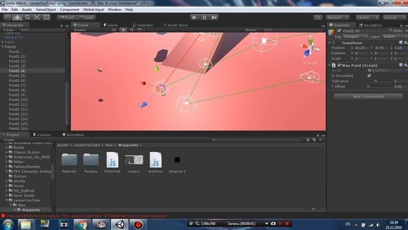Image resolution: width=408 pixels, height=230 pixels.
Task: Select the Move tool in toolbar
Action: (17, 17)
